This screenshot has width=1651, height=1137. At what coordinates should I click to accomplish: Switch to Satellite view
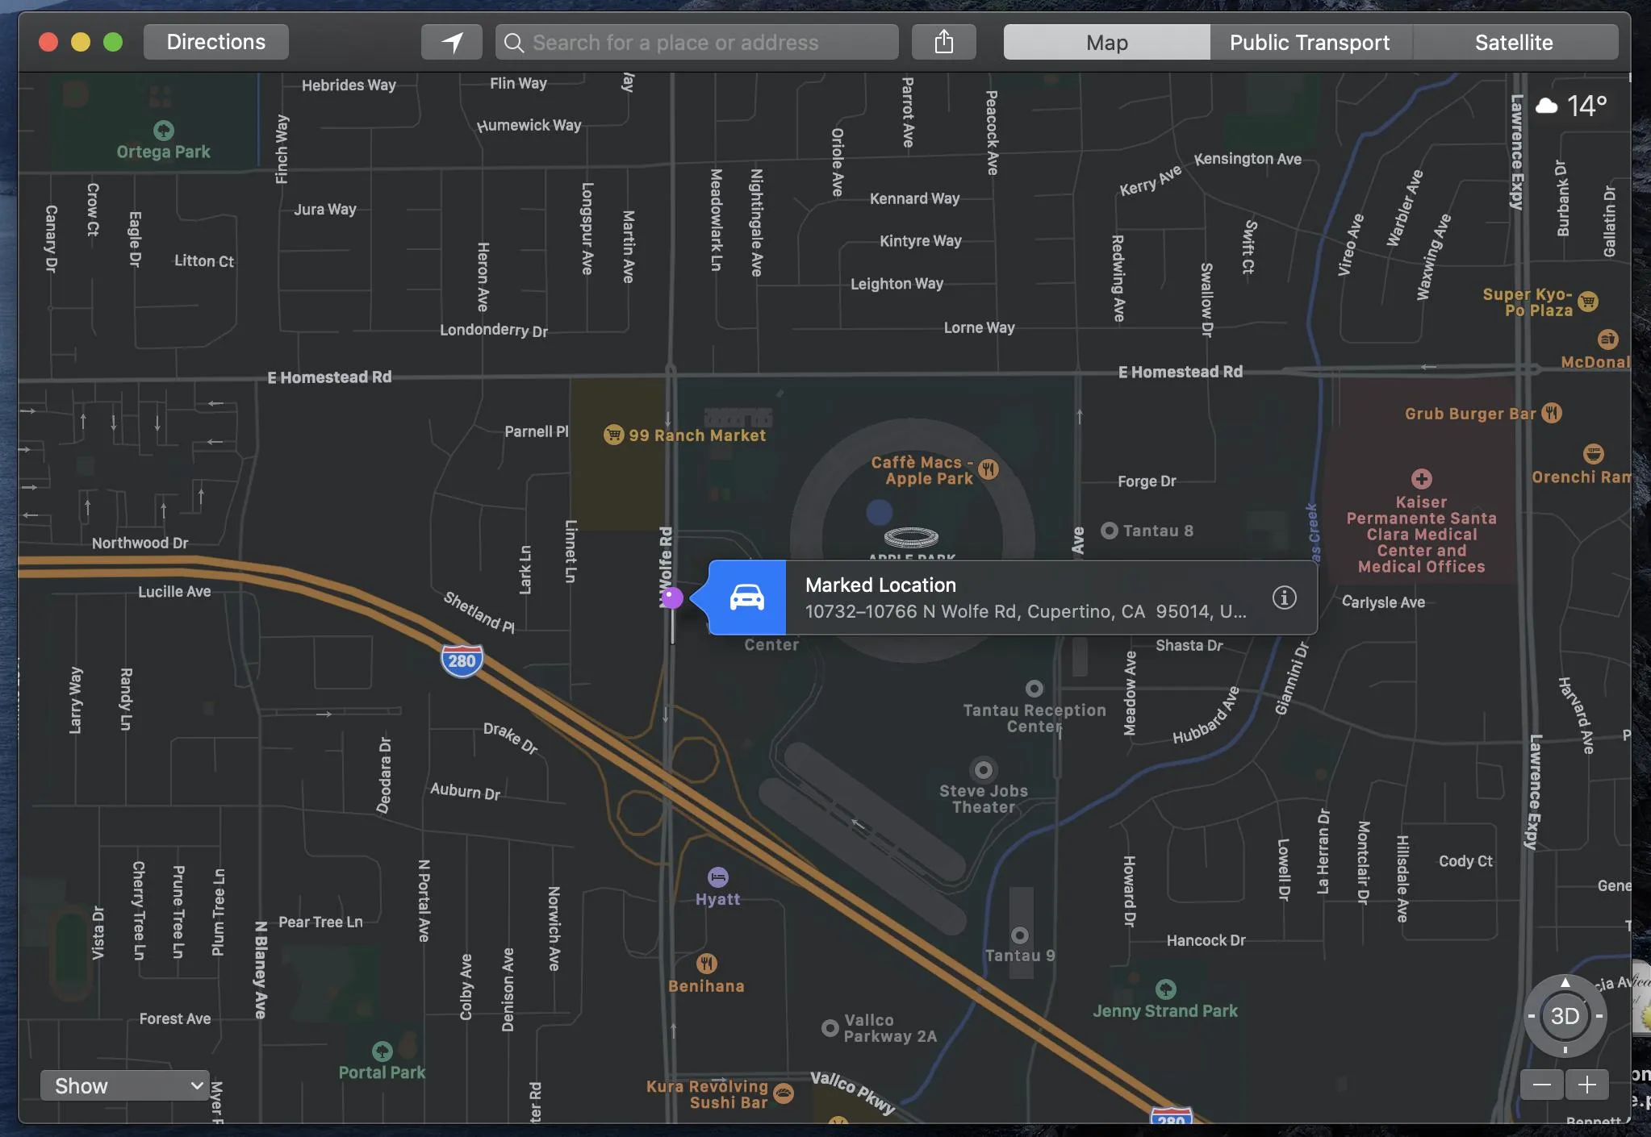[1513, 42]
